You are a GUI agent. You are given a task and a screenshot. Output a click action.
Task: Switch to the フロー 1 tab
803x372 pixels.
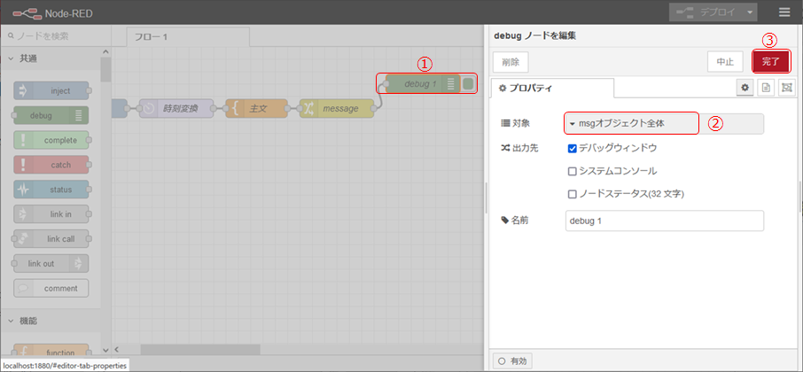186,37
